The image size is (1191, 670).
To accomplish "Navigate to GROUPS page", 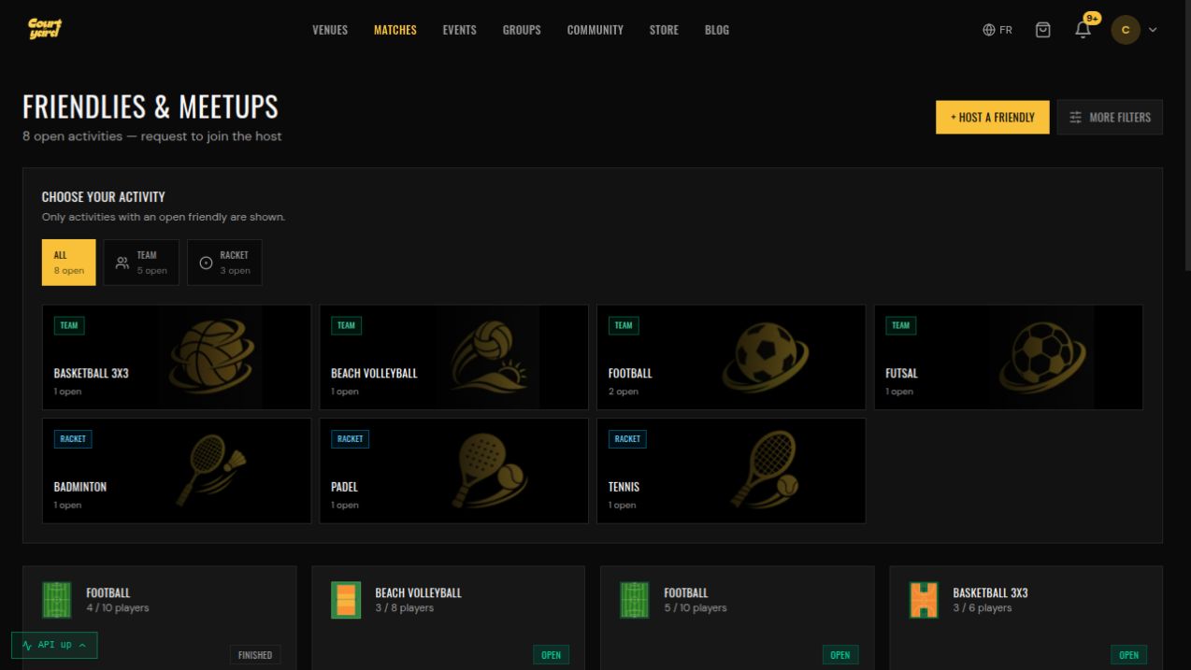I will click(x=522, y=30).
